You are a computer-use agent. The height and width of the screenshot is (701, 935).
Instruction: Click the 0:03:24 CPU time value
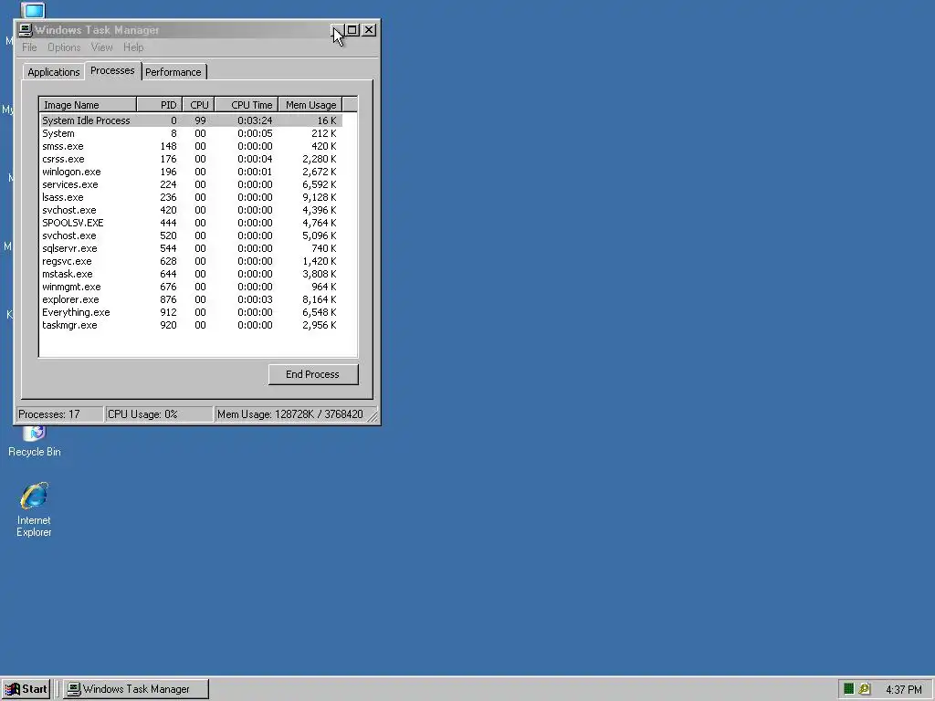(x=255, y=120)
